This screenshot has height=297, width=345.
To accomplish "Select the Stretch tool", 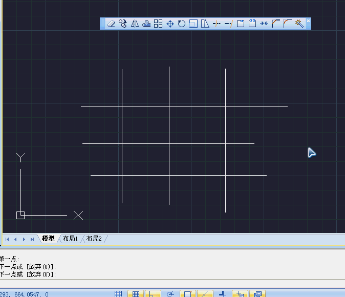I will pyautogui.click(x=205, y=24).
